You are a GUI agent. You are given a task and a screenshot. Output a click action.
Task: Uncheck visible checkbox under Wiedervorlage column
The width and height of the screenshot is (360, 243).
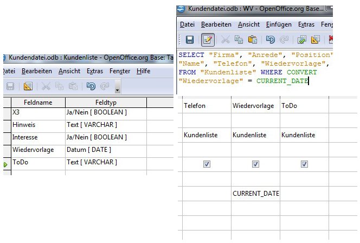[255, 164]
